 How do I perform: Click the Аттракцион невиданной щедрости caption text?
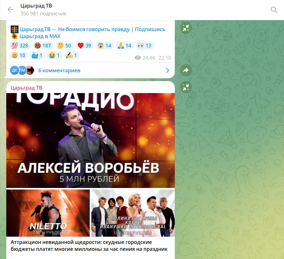coord(89,245)
